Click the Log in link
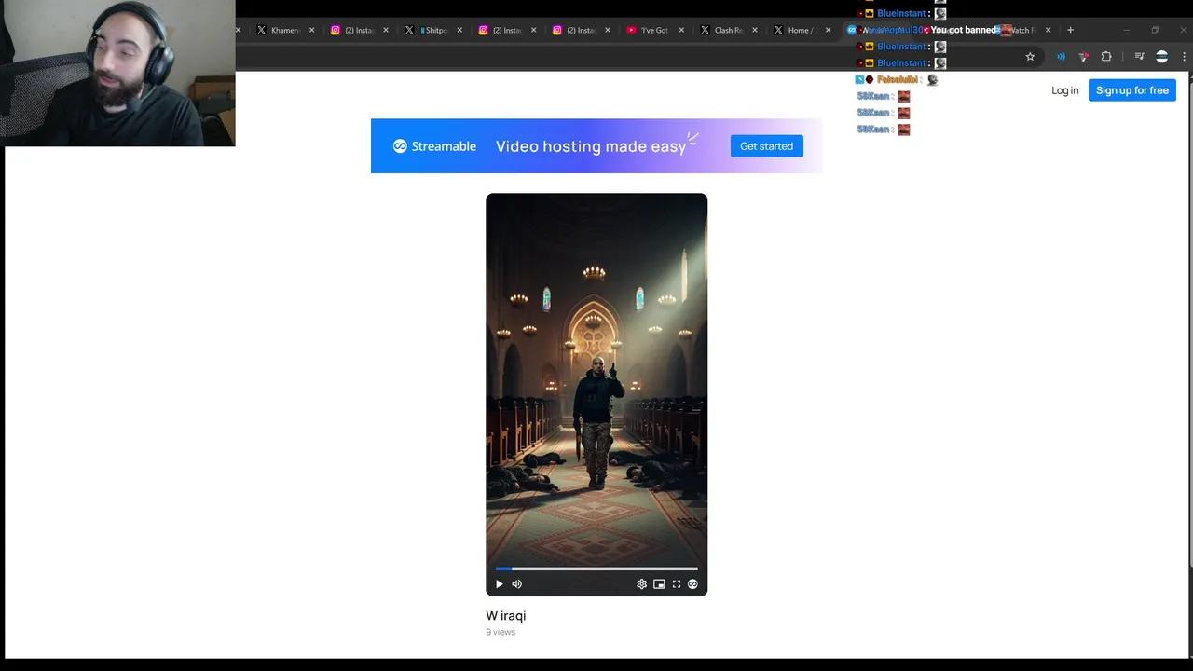The height and width of the screenshot is (671, 1193). pyautogui.click(x=1064, y=90)
